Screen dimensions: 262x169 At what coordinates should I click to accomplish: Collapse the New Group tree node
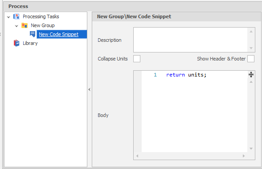pos(16,26)
